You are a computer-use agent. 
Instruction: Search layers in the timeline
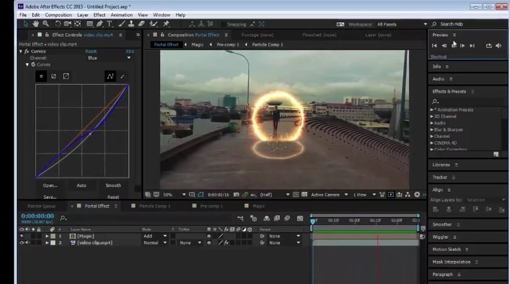coord(63,218)
